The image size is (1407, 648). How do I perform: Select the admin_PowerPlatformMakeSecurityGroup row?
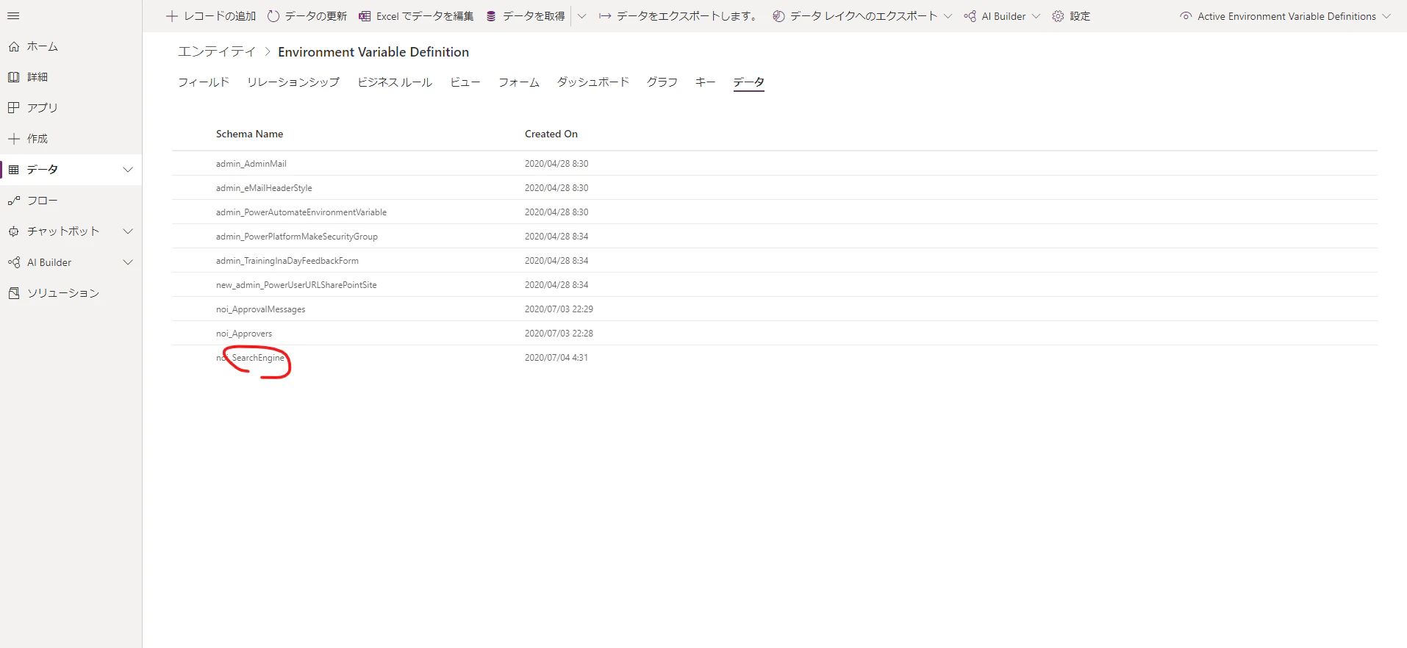pos(775,237)
